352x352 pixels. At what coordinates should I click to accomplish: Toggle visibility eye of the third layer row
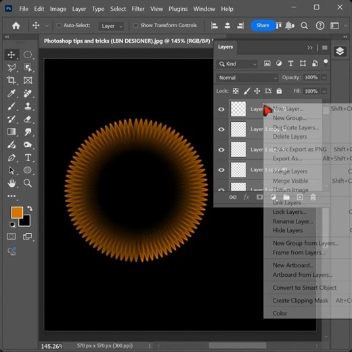tap(221, 150)
